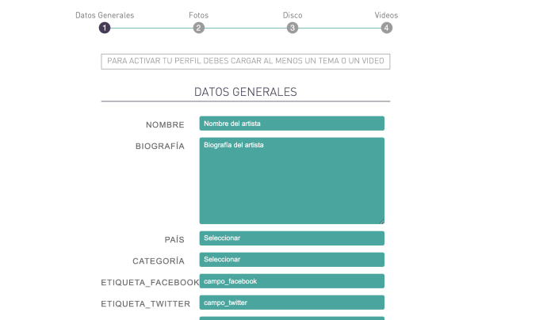Screen dimensions: 551x320
Task: Click the campo_facebook input field
Action: pyautogui.click(x=292, y=281)
